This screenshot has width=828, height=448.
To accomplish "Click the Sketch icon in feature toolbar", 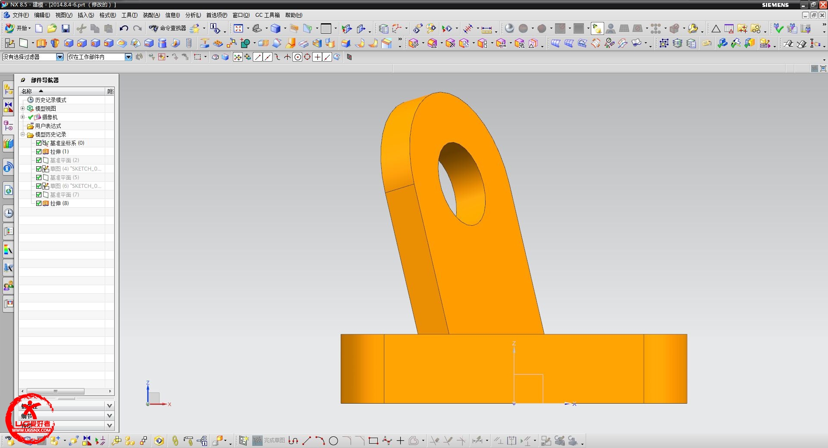I will coord(9,43).
